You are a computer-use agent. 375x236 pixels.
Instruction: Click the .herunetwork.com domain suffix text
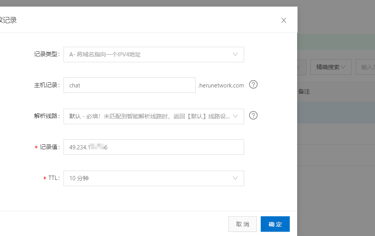point(221,86)
